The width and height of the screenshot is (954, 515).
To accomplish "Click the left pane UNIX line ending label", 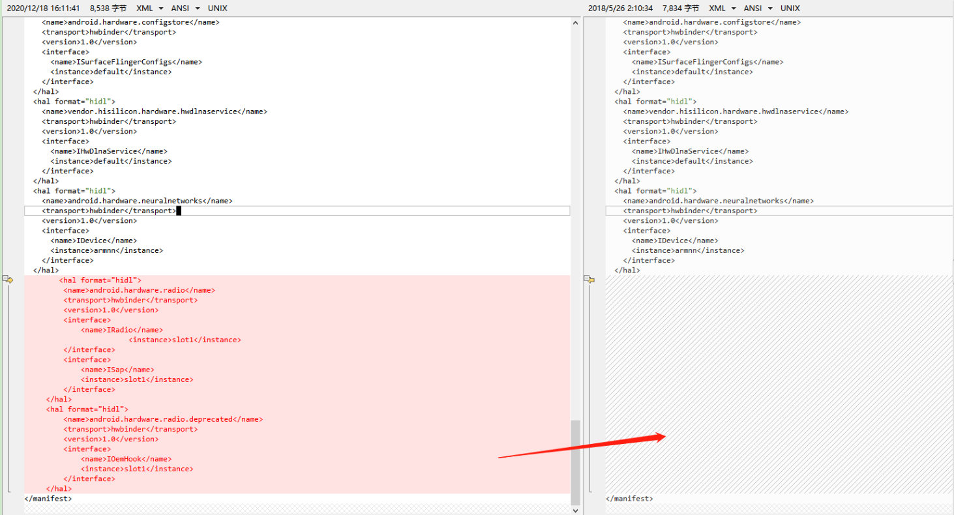I will tap(218, 8).
